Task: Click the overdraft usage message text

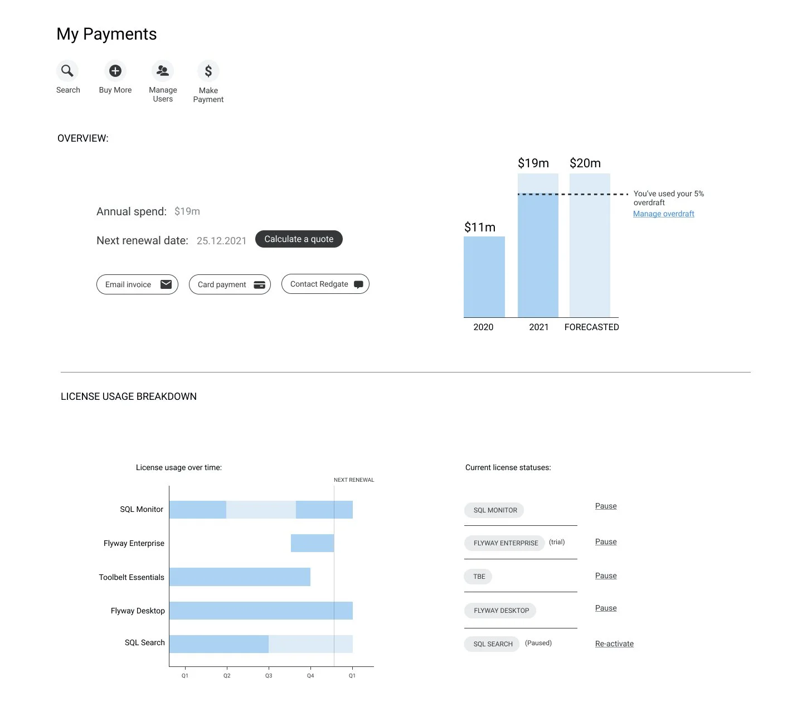Action: click(669, 198)
